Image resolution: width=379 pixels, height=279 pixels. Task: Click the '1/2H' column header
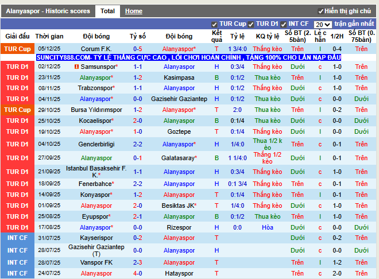[x=337, y=36]
